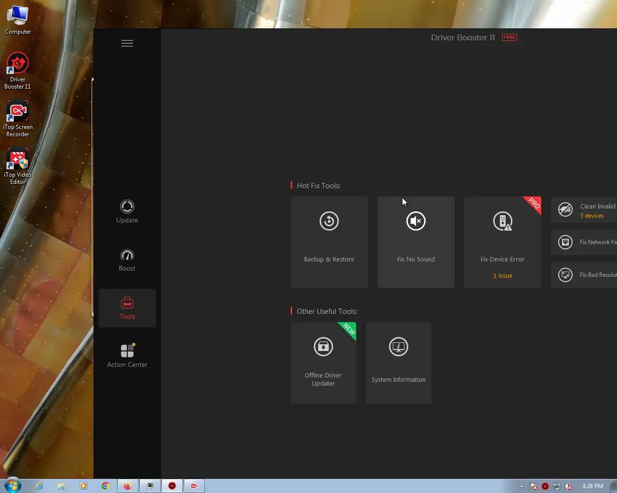The width and height of the screenshot is (617, 493).
Task: Open the Windows Action Center flag in tray
Action: [534, 486]
